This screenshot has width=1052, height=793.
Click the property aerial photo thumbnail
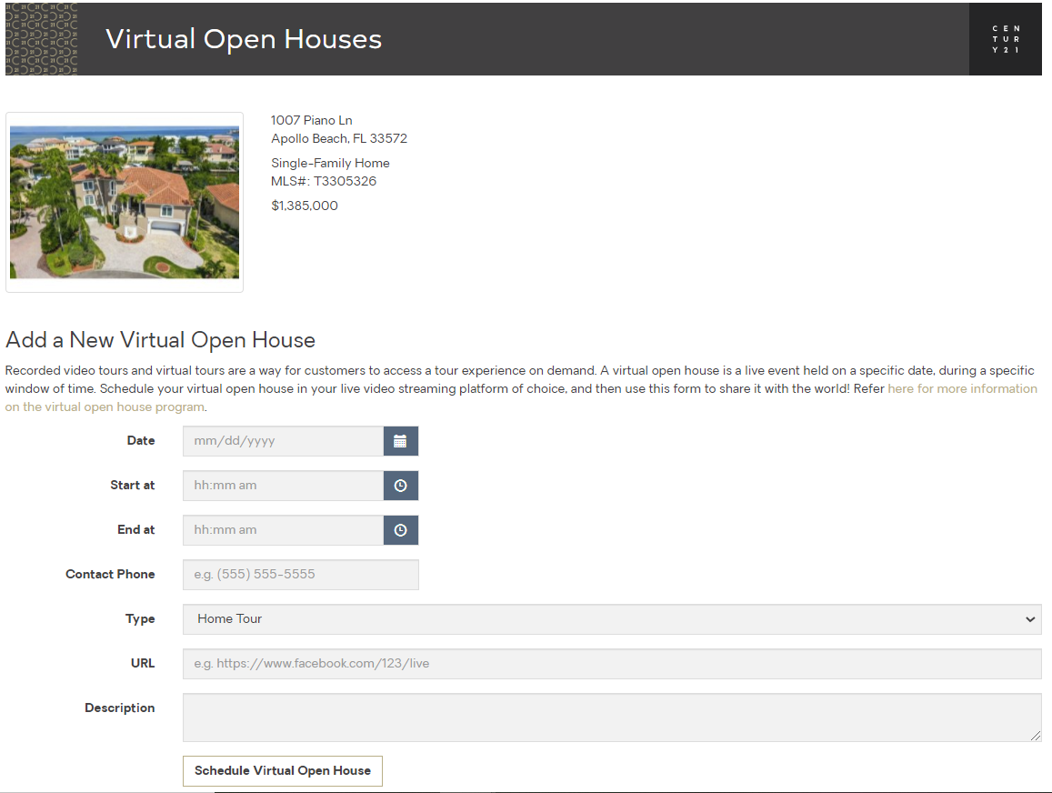pos(125,202)
